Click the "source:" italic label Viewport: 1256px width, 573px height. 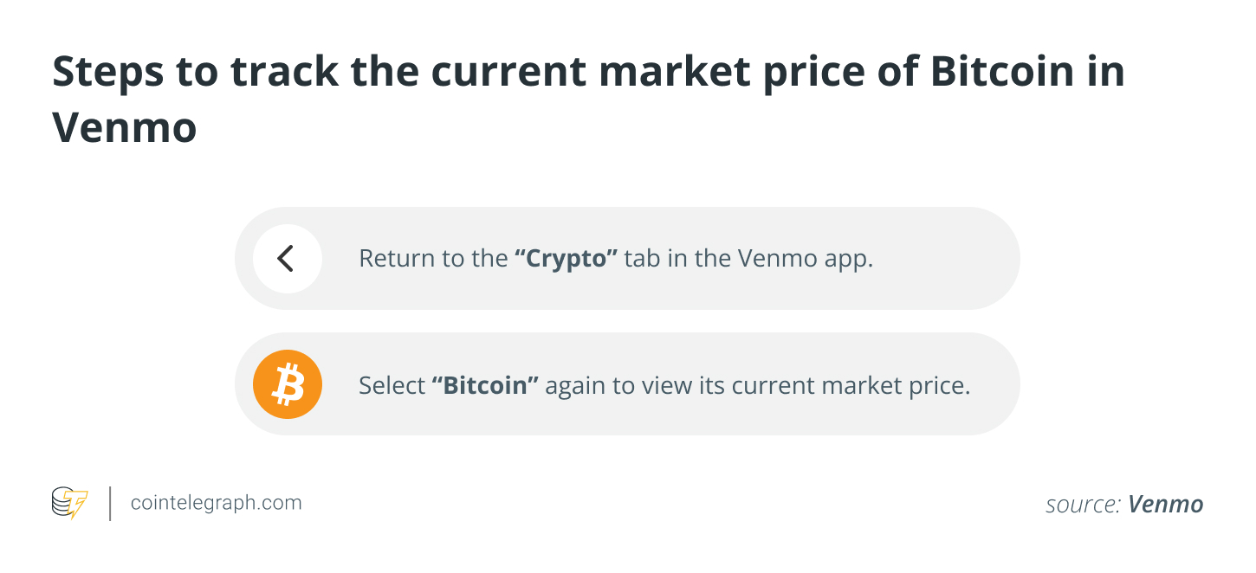point(1083,505)
